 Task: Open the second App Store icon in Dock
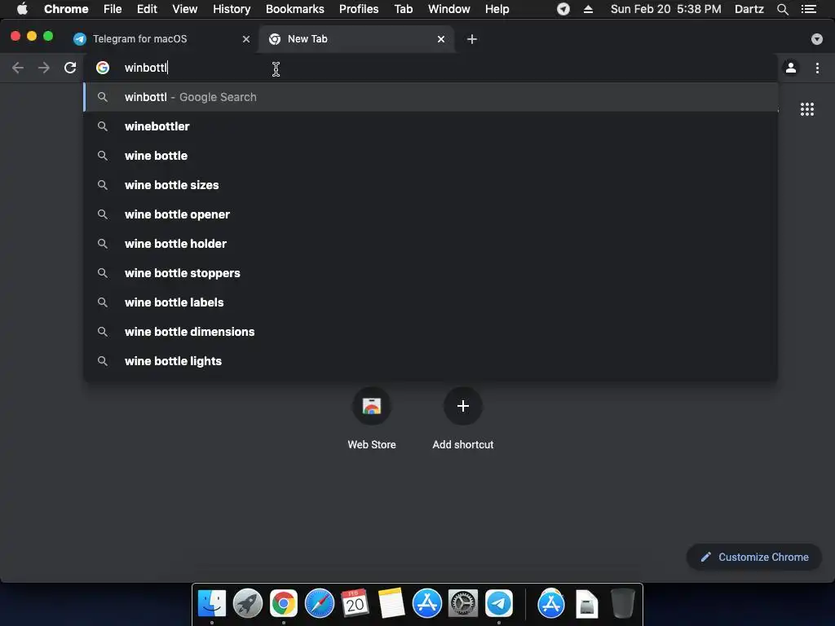pos(551,604)
